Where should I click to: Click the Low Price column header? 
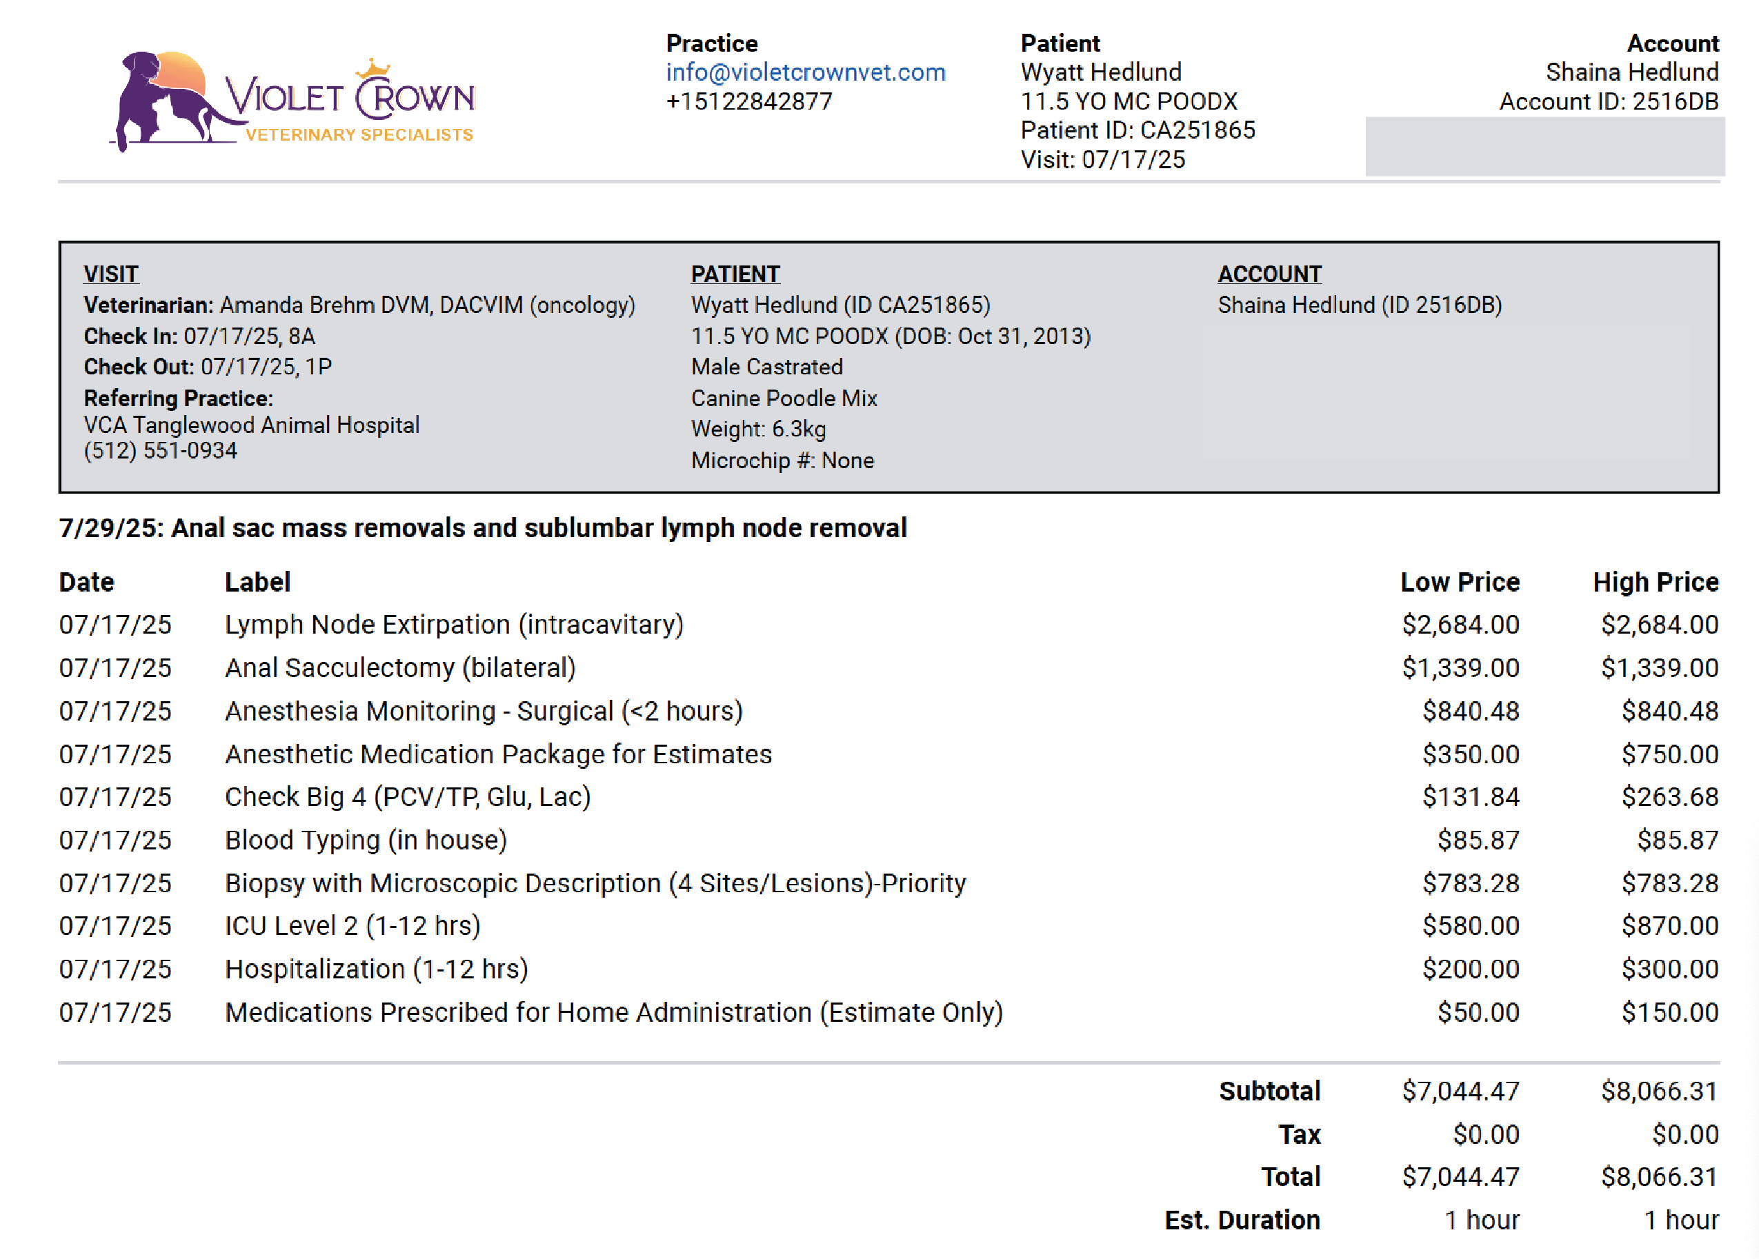click(x=1459, y=582)
